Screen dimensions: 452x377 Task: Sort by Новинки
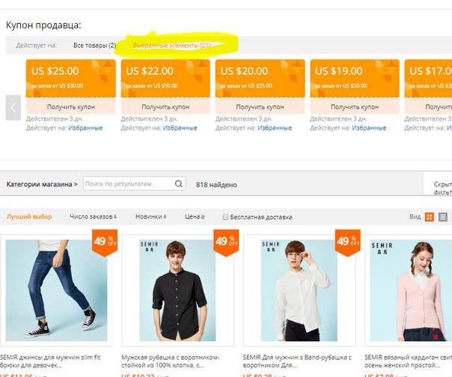coord(151,217)
